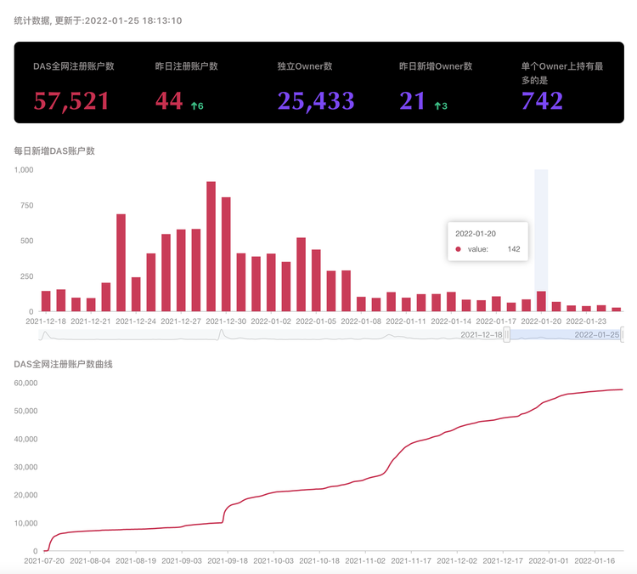The width and height of the screenshot is (637, 574).
Task: Click the 2022-01-05 label on the bar chart axis
Action: (314, 321)
